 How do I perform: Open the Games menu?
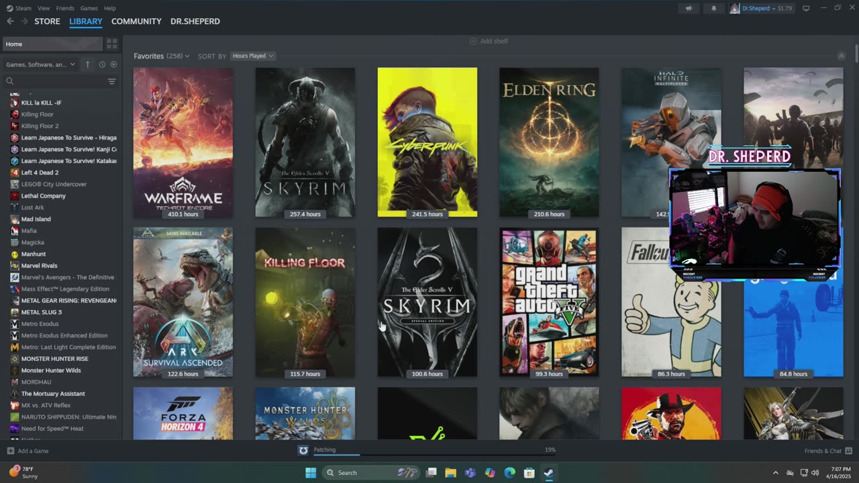pos(89,8)
